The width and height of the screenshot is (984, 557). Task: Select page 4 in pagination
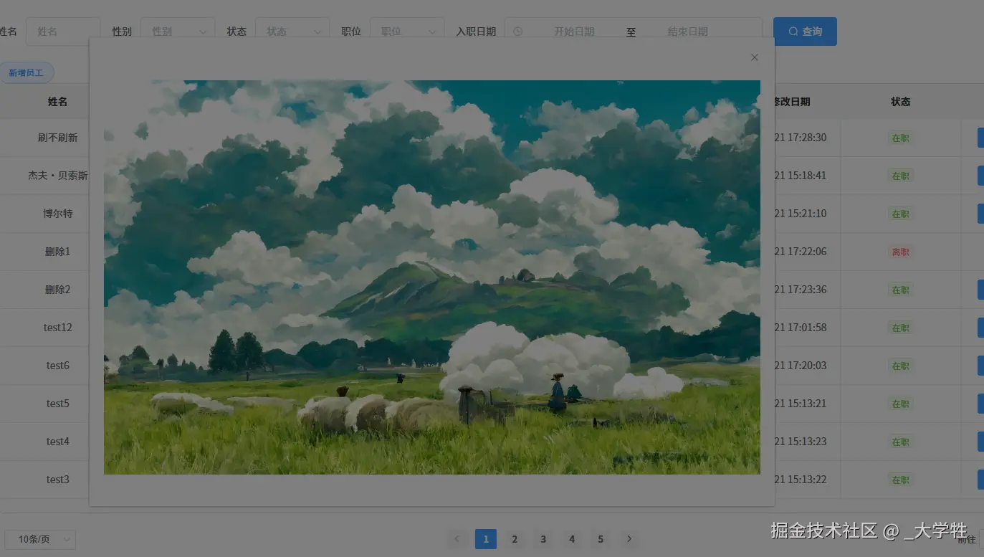tap(572, 539)
